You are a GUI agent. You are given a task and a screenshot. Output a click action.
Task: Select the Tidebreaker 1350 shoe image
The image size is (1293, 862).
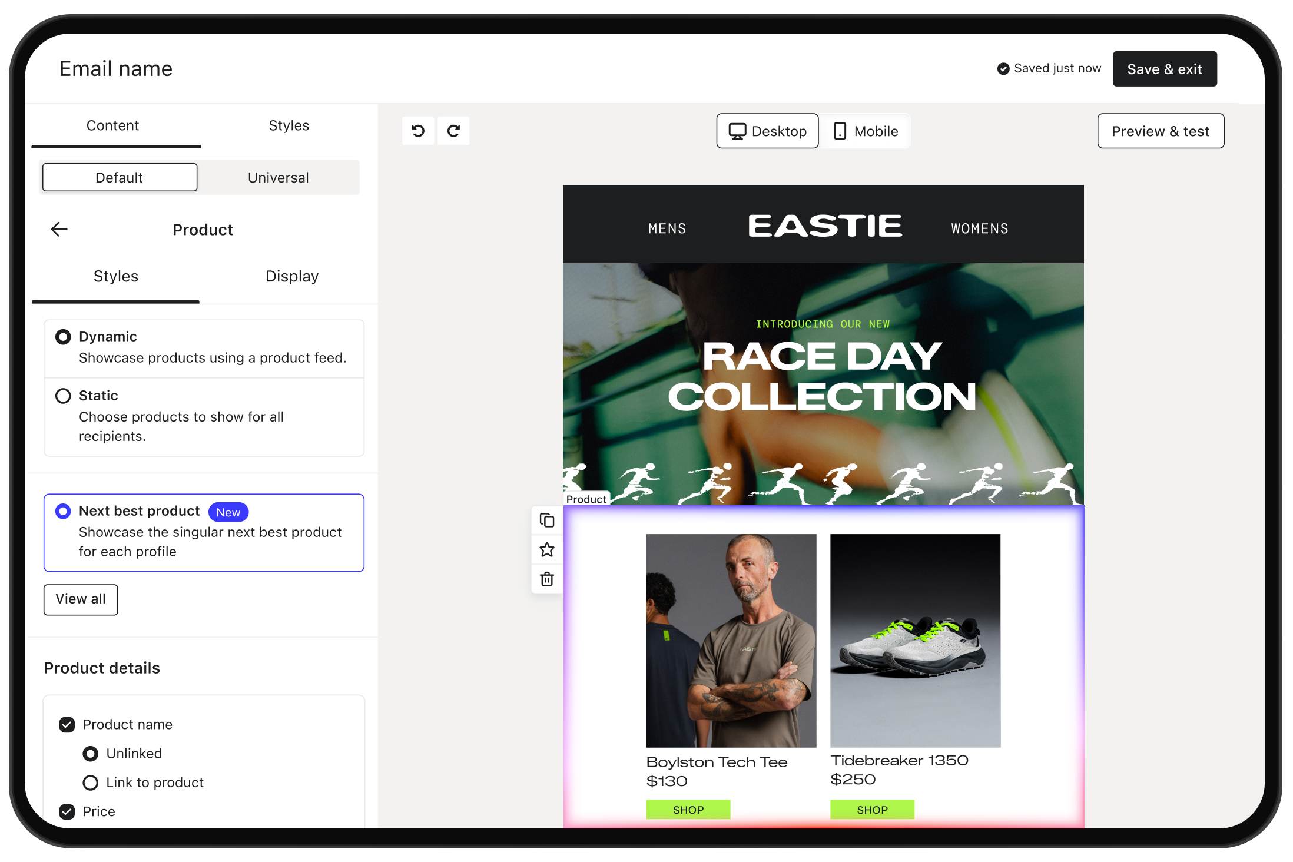coord(915,641)
